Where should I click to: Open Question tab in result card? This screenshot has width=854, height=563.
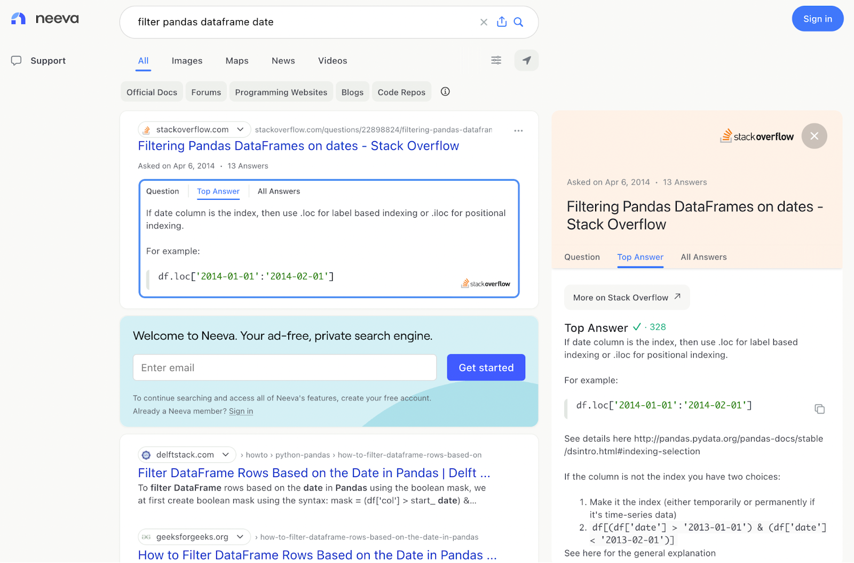tap(163, 191)
